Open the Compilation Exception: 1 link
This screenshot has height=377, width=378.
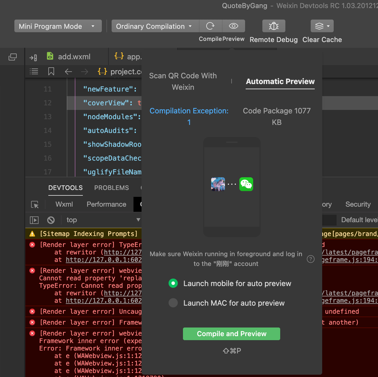point(189,117)
